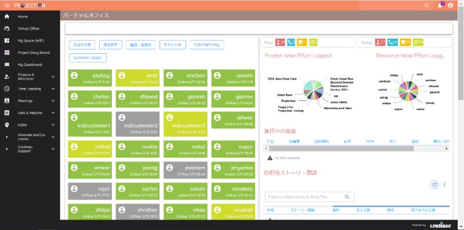Click the refresh icon in story section

(434, 185)
